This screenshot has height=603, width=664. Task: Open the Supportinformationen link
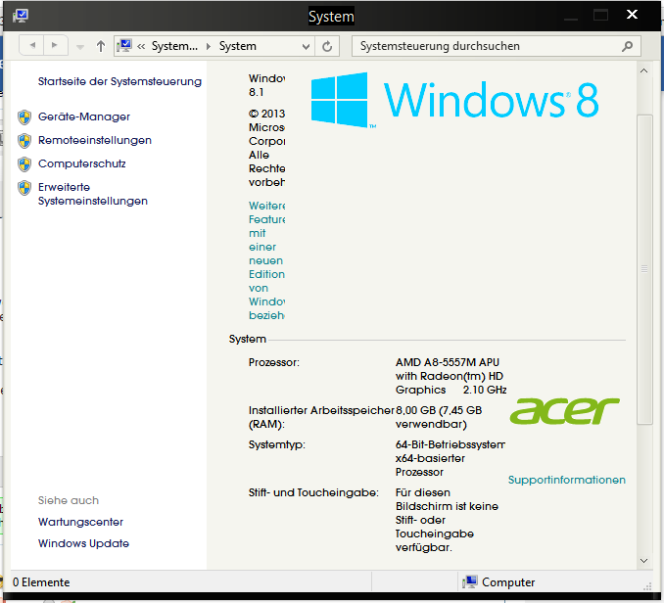[x=567, y=480]
